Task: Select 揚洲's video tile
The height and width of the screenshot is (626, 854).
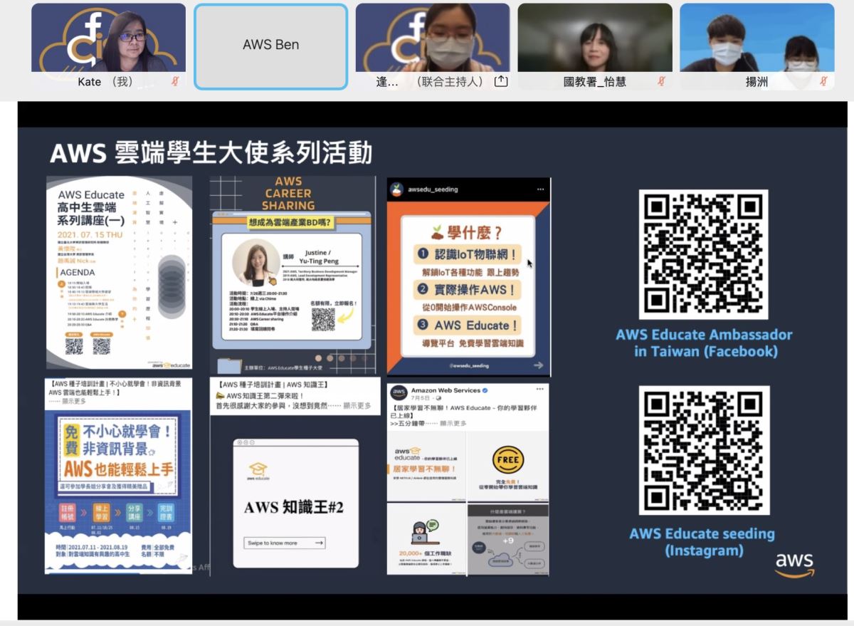Action: click(757, 46)
